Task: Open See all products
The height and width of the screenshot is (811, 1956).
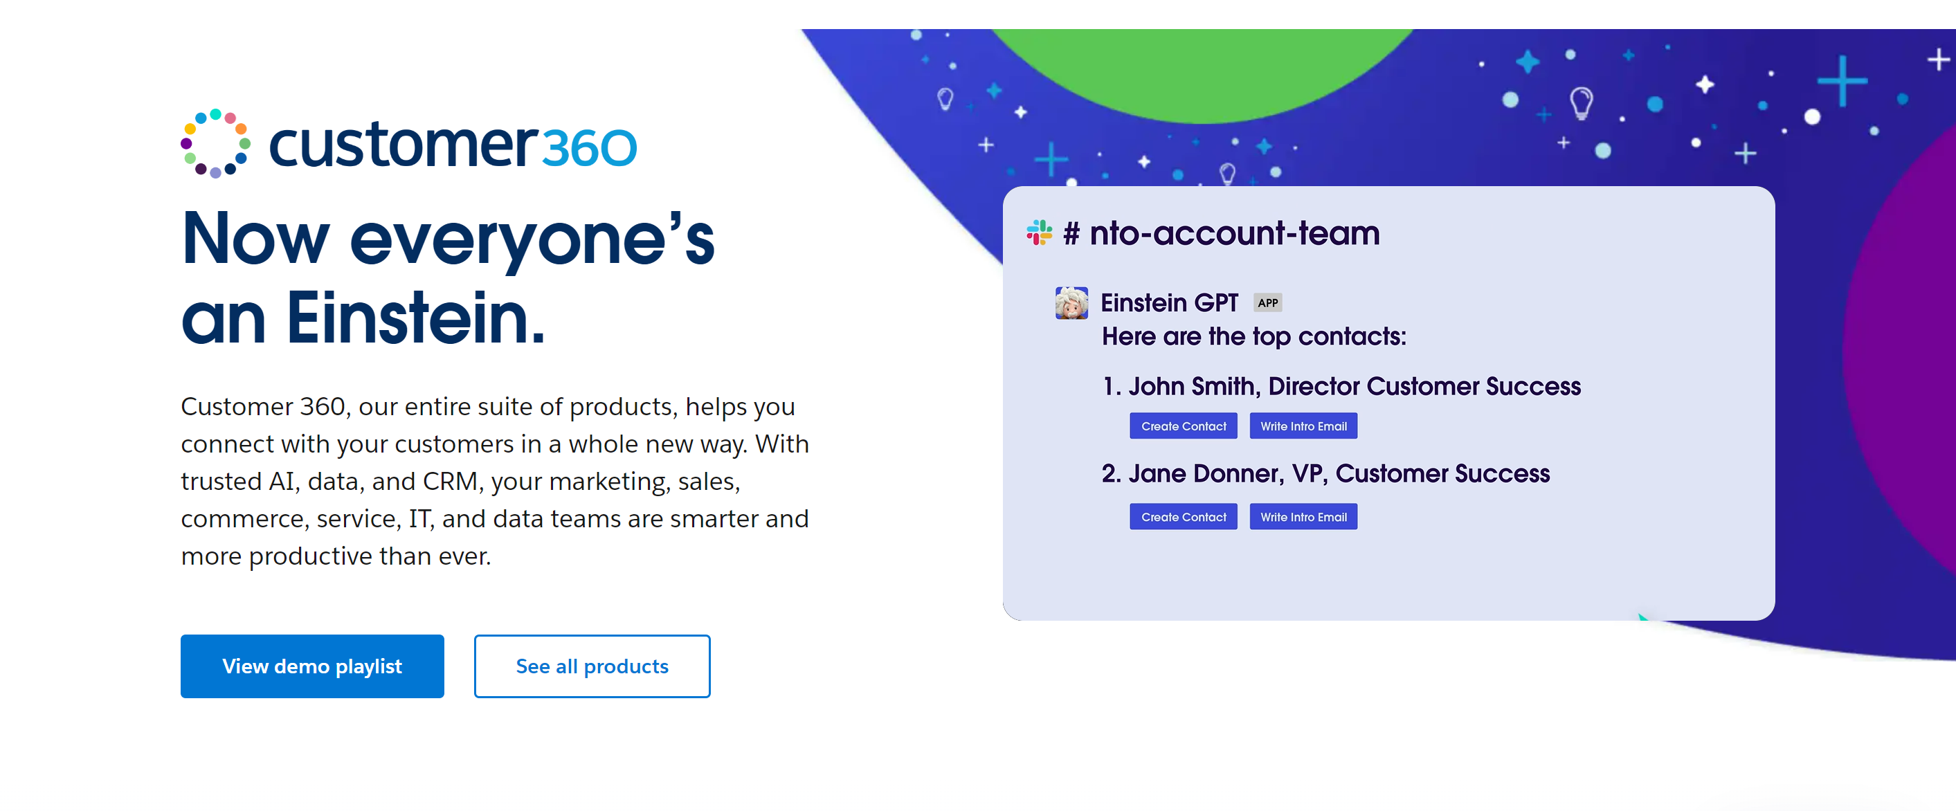Action: (592, 666)
